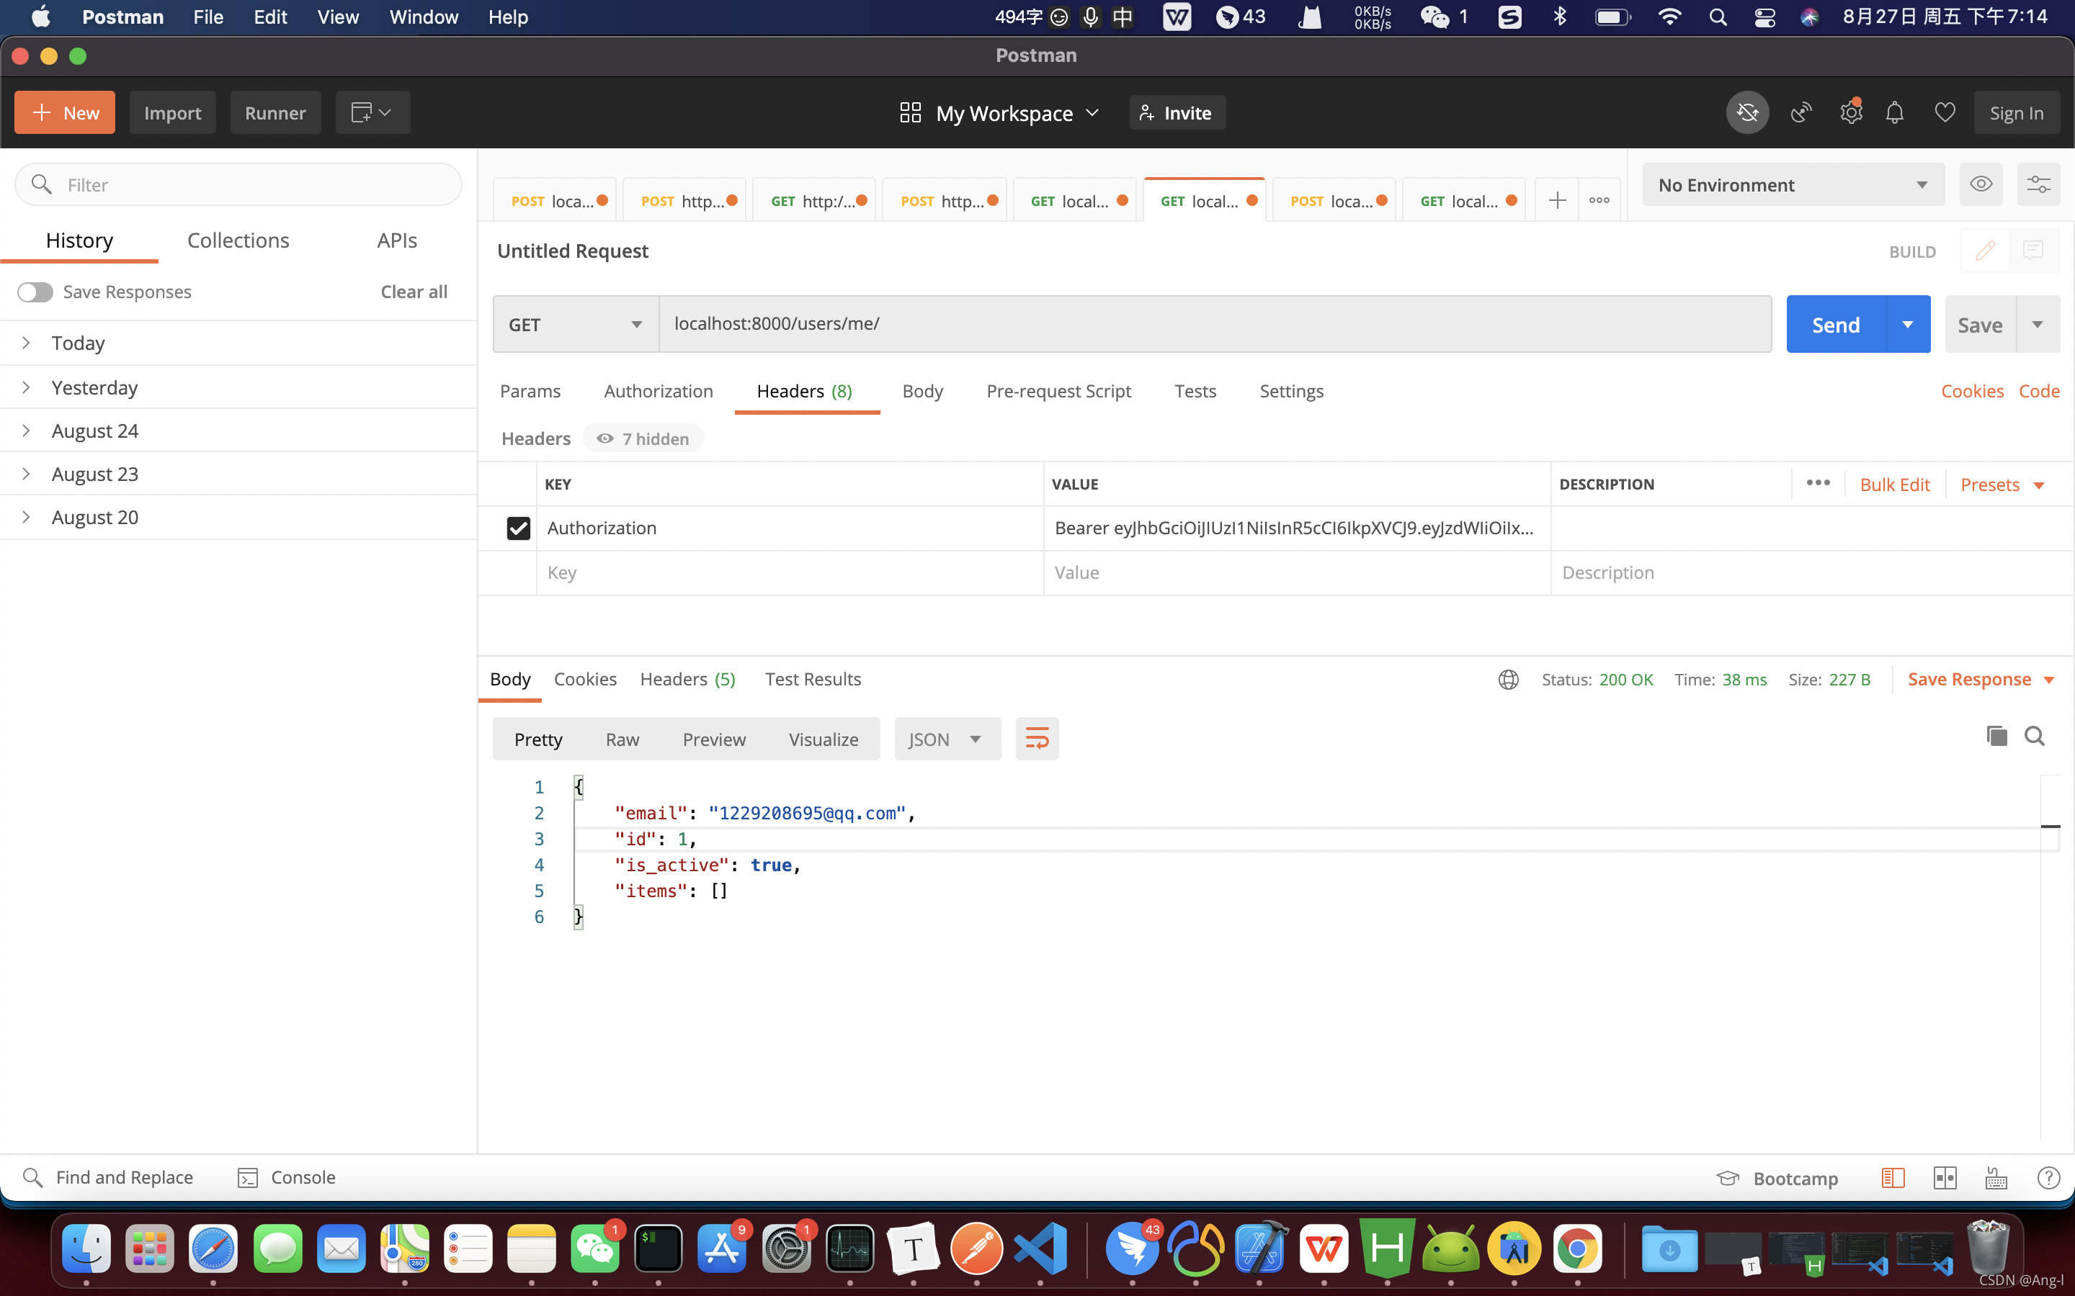The image size is (2075, 1296).
Task: Open the help question mark icon
Action: 2048,1178
